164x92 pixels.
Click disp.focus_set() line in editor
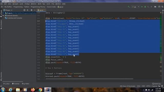pos(54,60)
